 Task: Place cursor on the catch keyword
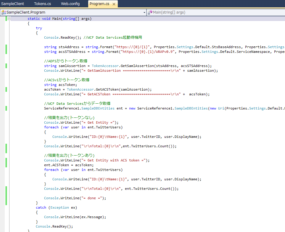pyautogui.click(x=41, y=208)
